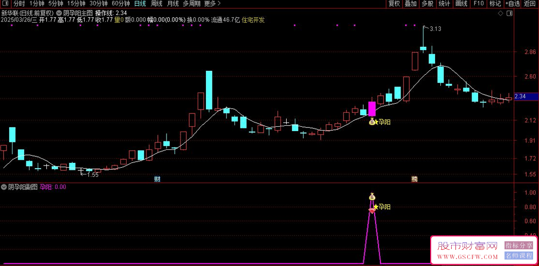539x266 pixels.
Task: Open the 多周期 multi-period view
Action: coord(191,4)
